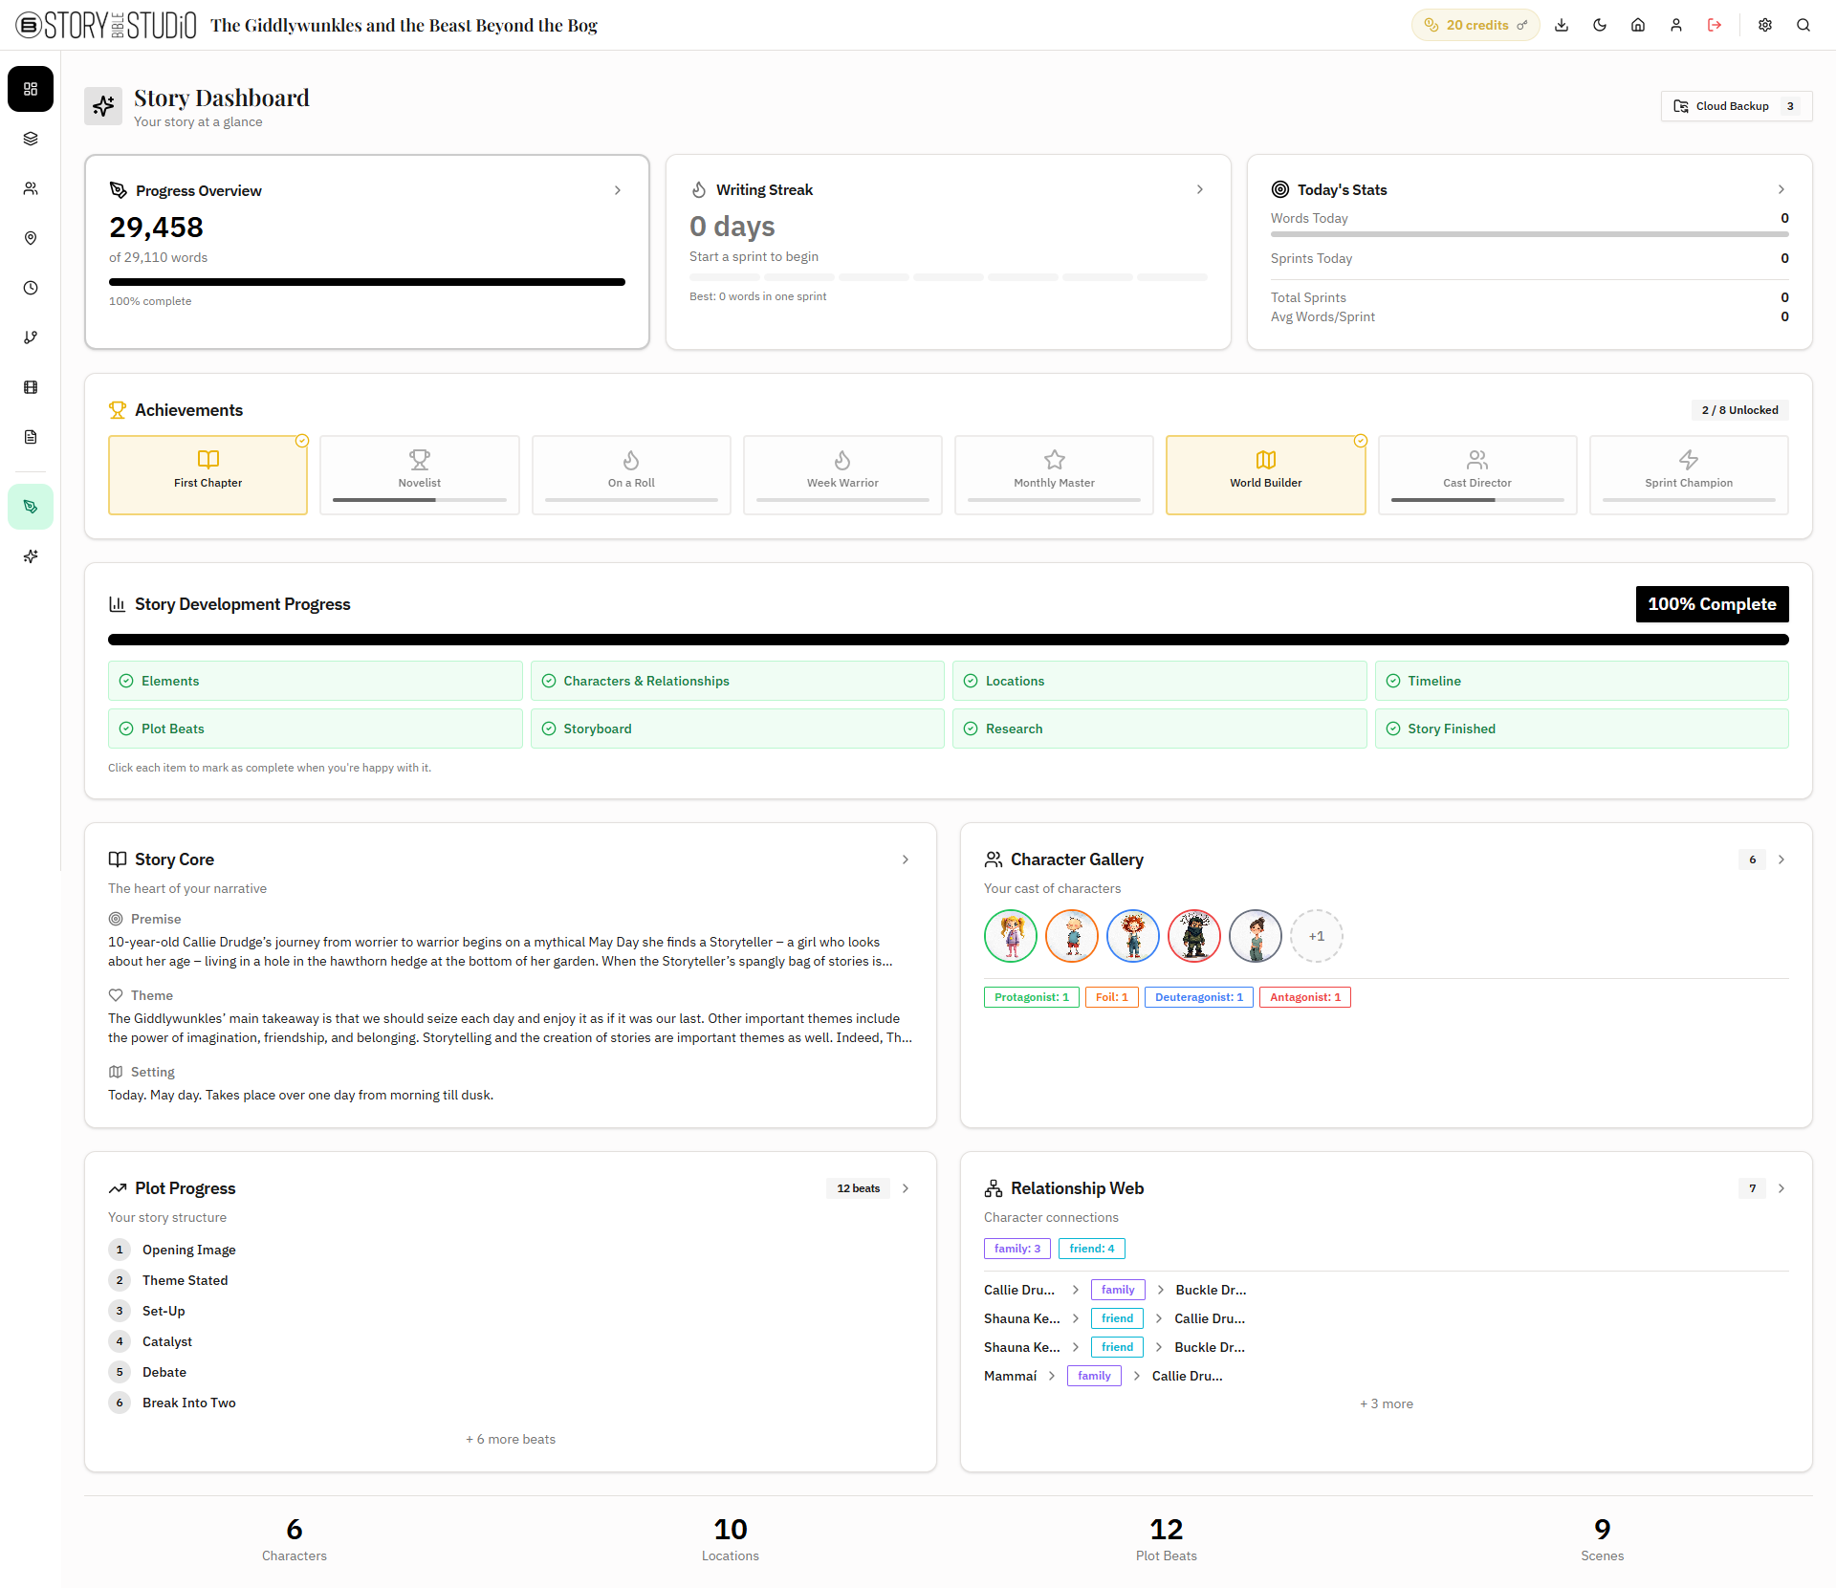Click the red-ringed antagonist avatar
1836x1588 pixels.
[1194, 936]
